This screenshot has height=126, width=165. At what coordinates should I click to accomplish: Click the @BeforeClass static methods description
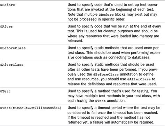[x=114, y=53]
